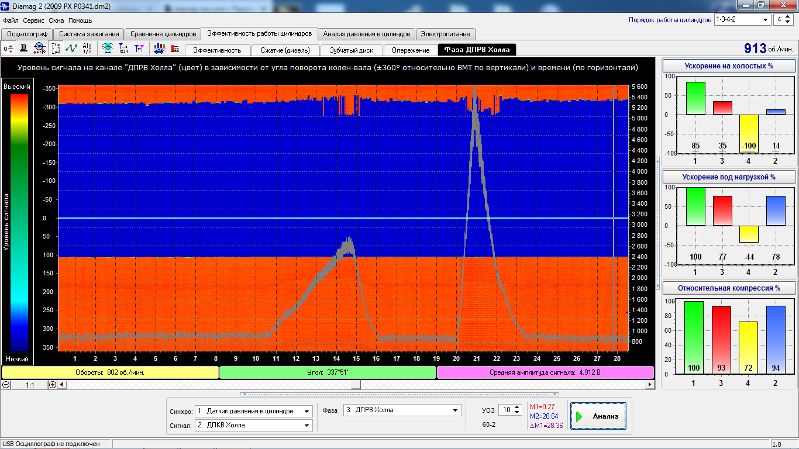Click the УОЗ value stepper
This screenshot has height=449, width=799.
511,410
